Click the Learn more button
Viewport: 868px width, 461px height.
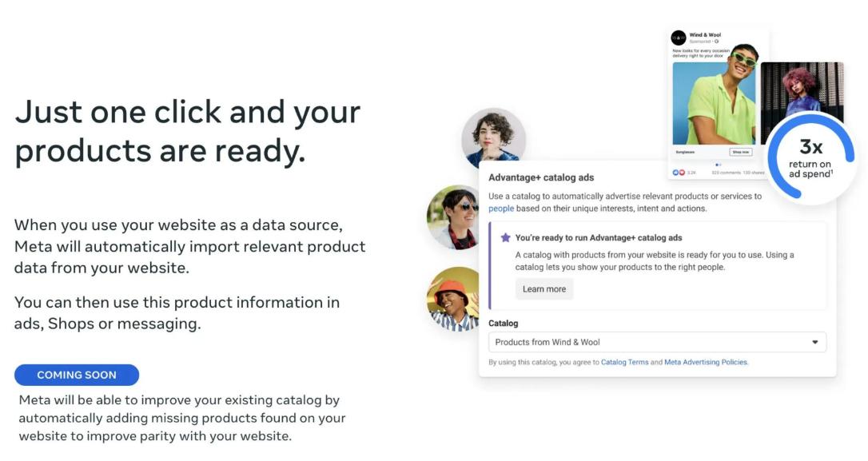click(x=544, y=289)
